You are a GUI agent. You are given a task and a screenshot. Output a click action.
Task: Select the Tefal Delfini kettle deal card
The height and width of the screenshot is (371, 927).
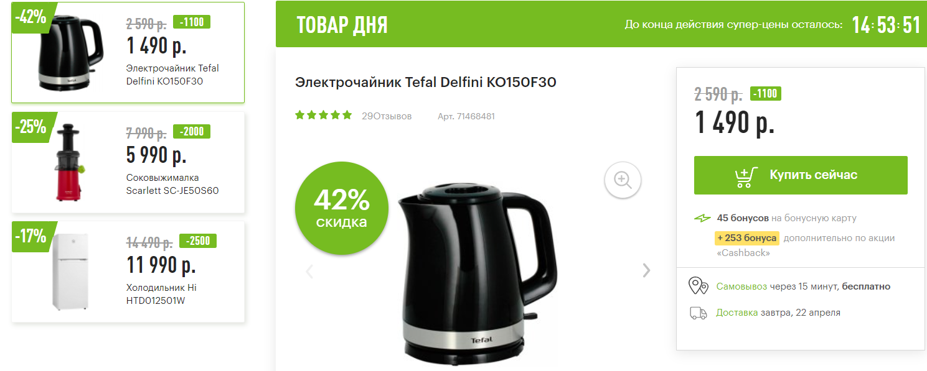coord(128,52)
